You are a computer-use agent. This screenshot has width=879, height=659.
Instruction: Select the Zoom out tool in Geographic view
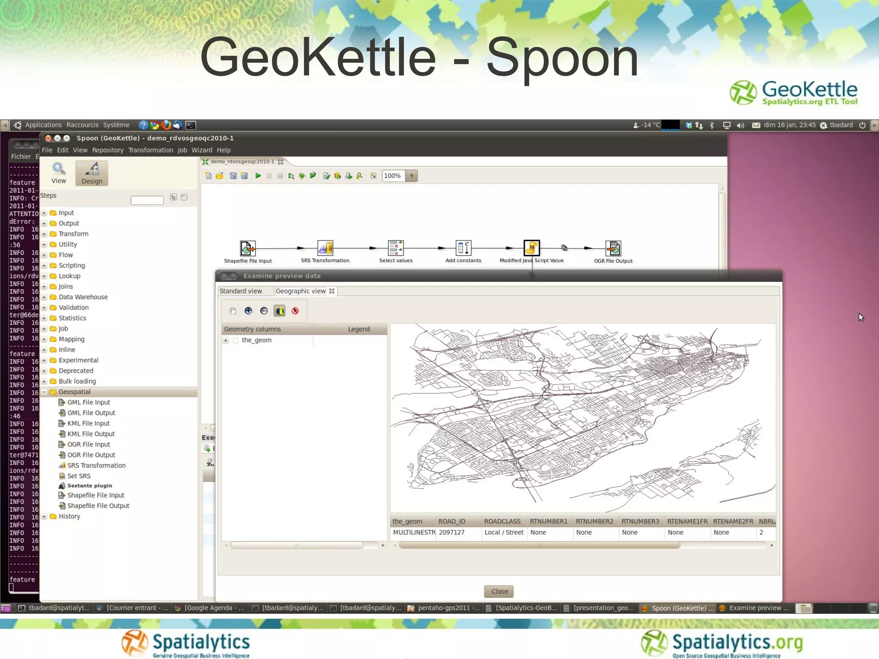pos(264,311)
